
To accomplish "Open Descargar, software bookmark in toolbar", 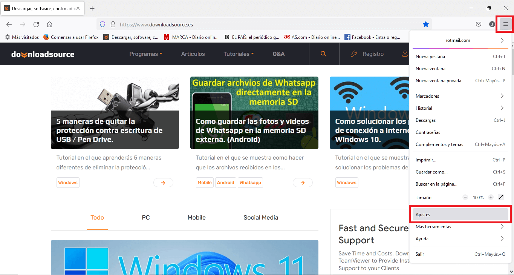I will tap(131, 37).
